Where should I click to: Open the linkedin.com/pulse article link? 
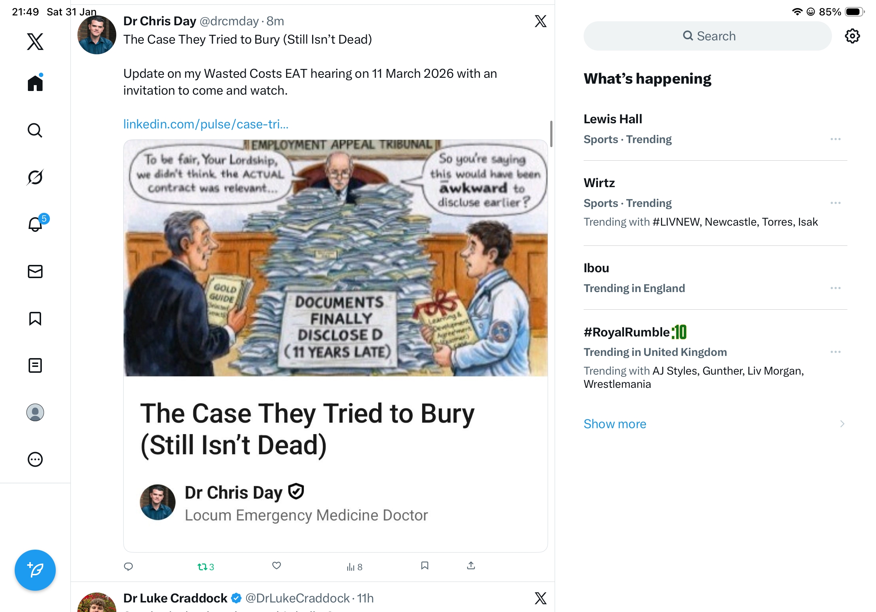(x=206, y=124)
